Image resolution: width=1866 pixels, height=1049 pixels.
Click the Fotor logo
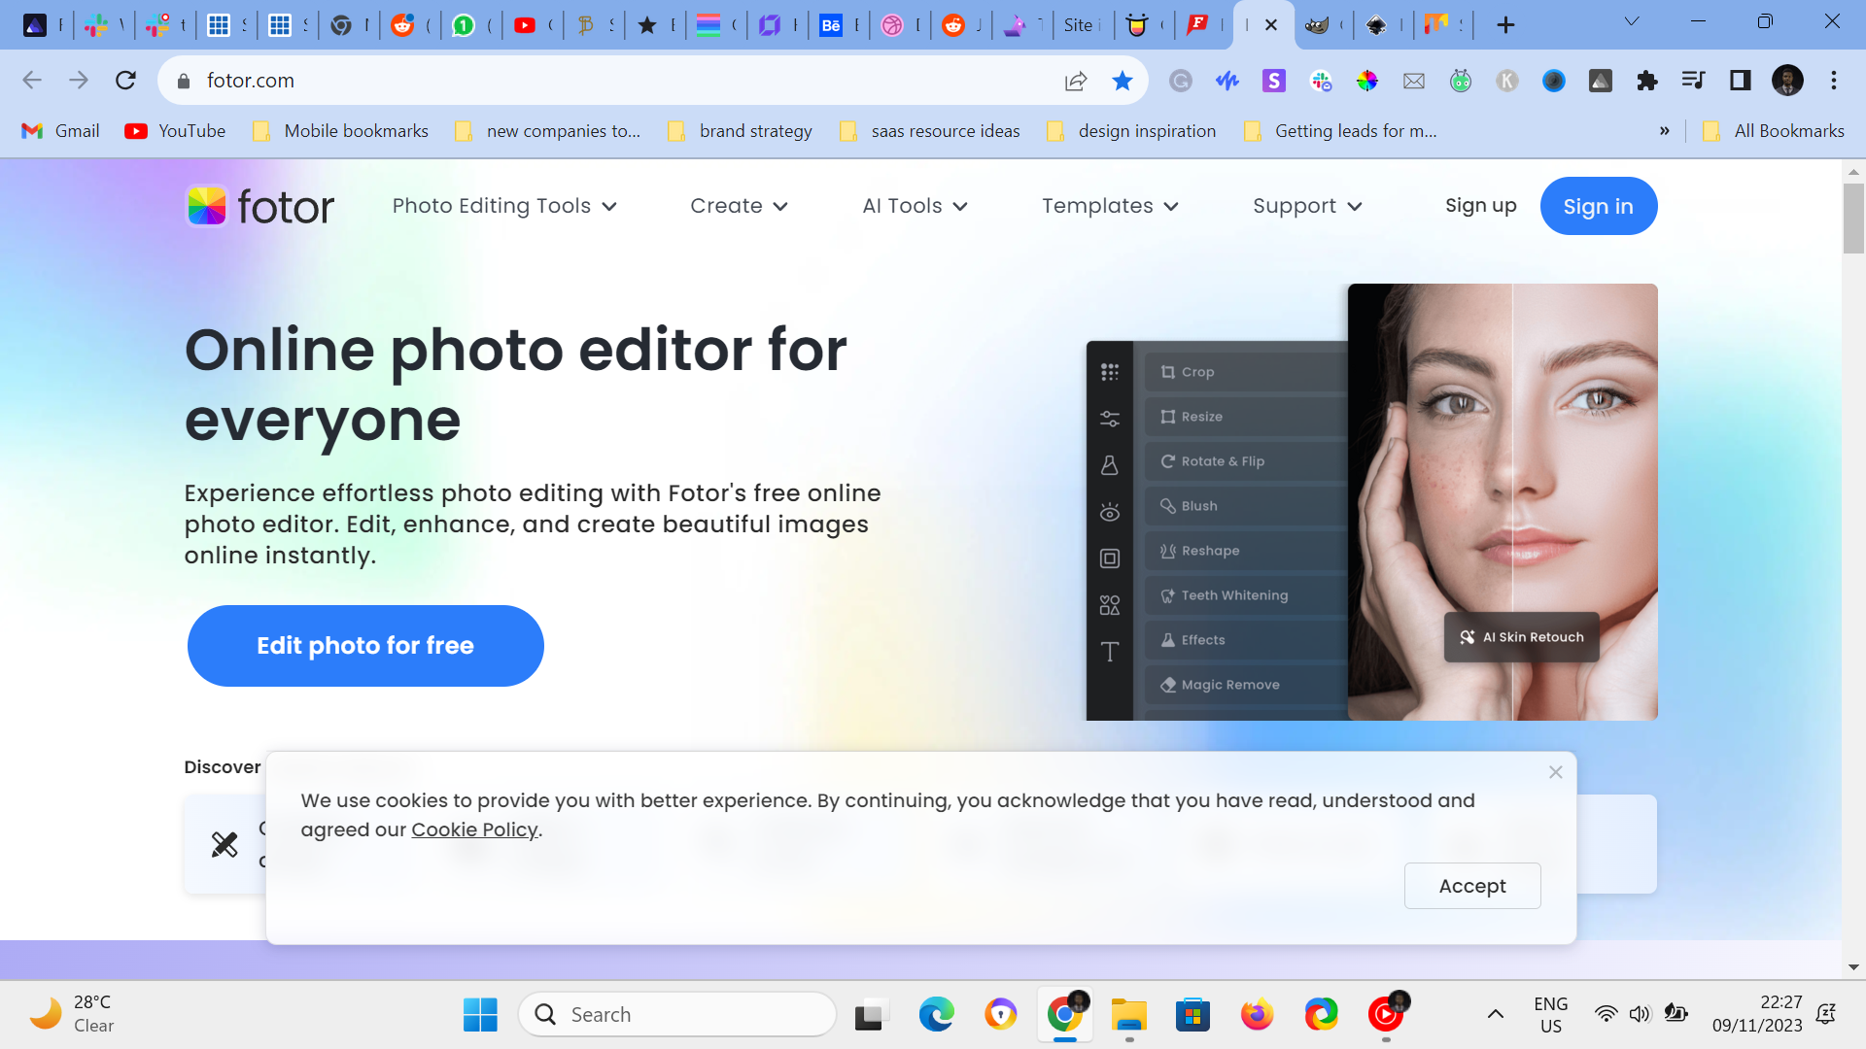pos(259,206)
